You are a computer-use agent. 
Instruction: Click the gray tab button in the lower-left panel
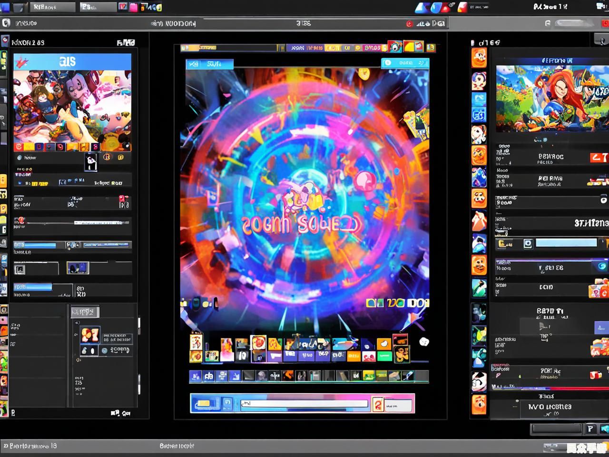pos(85,312)
